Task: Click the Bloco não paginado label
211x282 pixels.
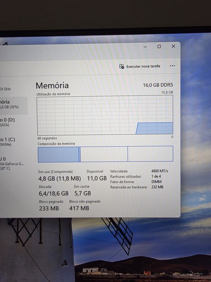Action: point(85,201)
